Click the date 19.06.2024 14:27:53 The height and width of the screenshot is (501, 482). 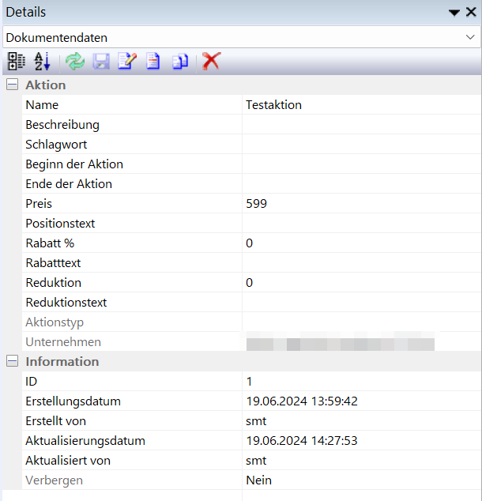pyautogui.click(x=302, y=441)
